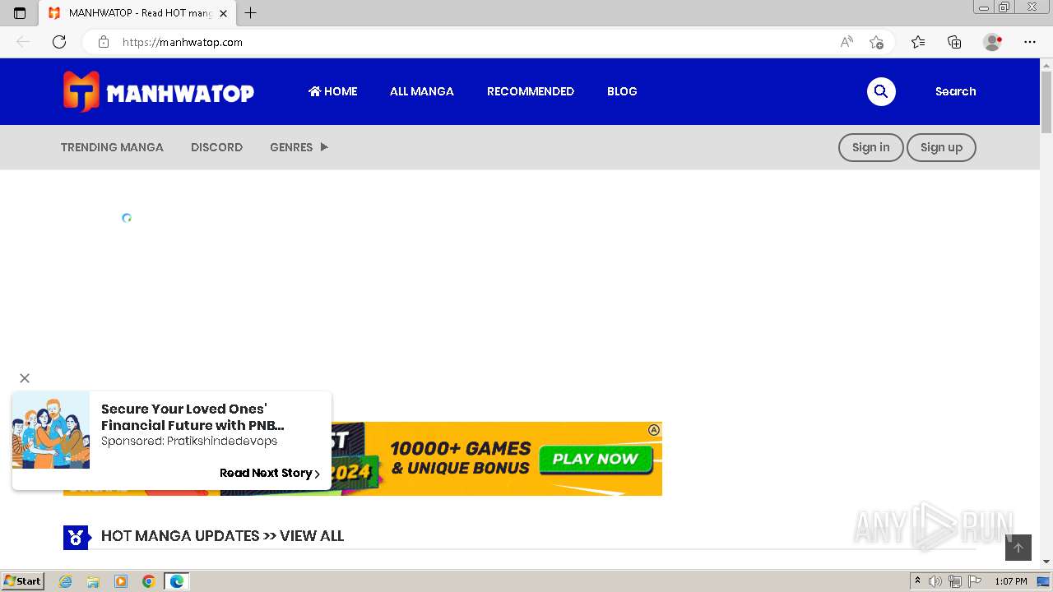Click the AdChoices icon on banner
This screenshot has height=592, width=1053.
tap(654, 430)
